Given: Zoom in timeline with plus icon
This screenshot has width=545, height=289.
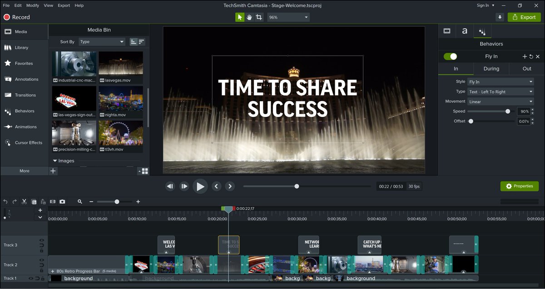Looking at the screenshot, I should click(x=138, y=202).
